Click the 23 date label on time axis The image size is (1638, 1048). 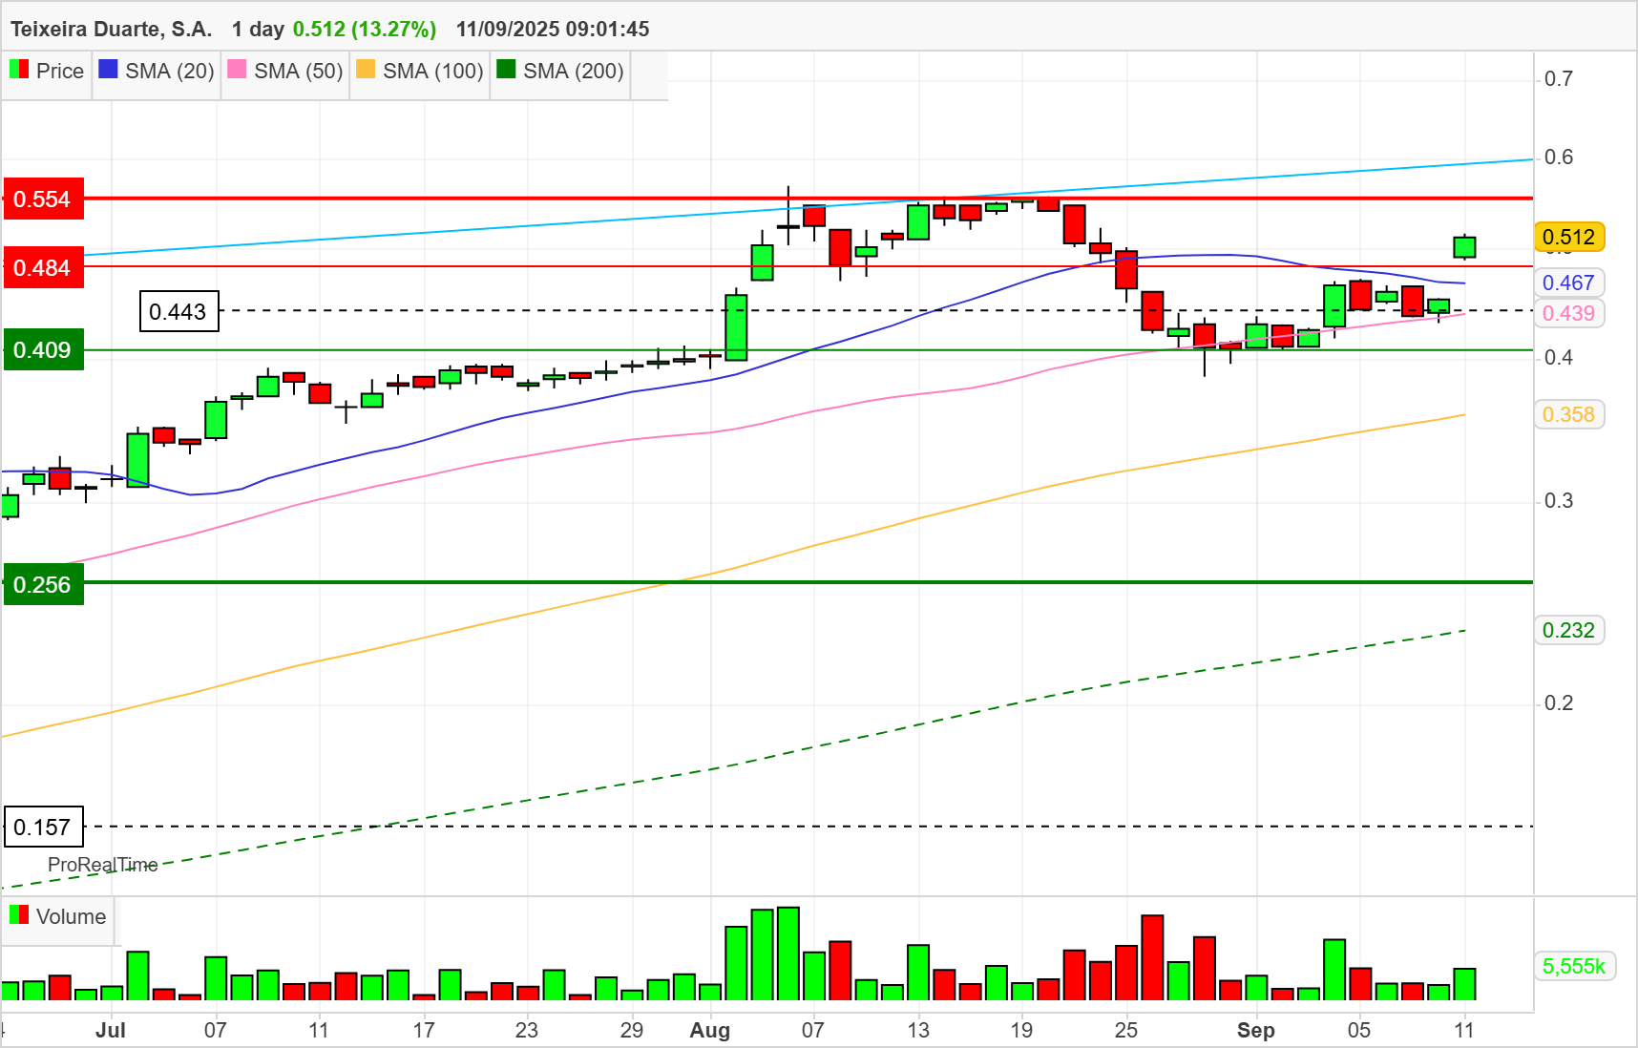click(527, 1031)
